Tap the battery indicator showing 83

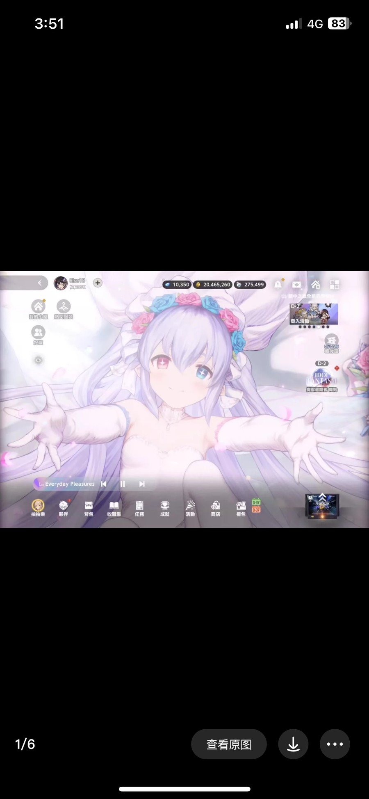point(339,23)
